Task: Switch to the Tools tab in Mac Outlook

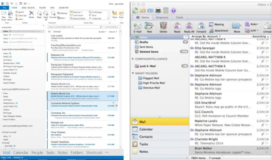Action: click(179, 18)
